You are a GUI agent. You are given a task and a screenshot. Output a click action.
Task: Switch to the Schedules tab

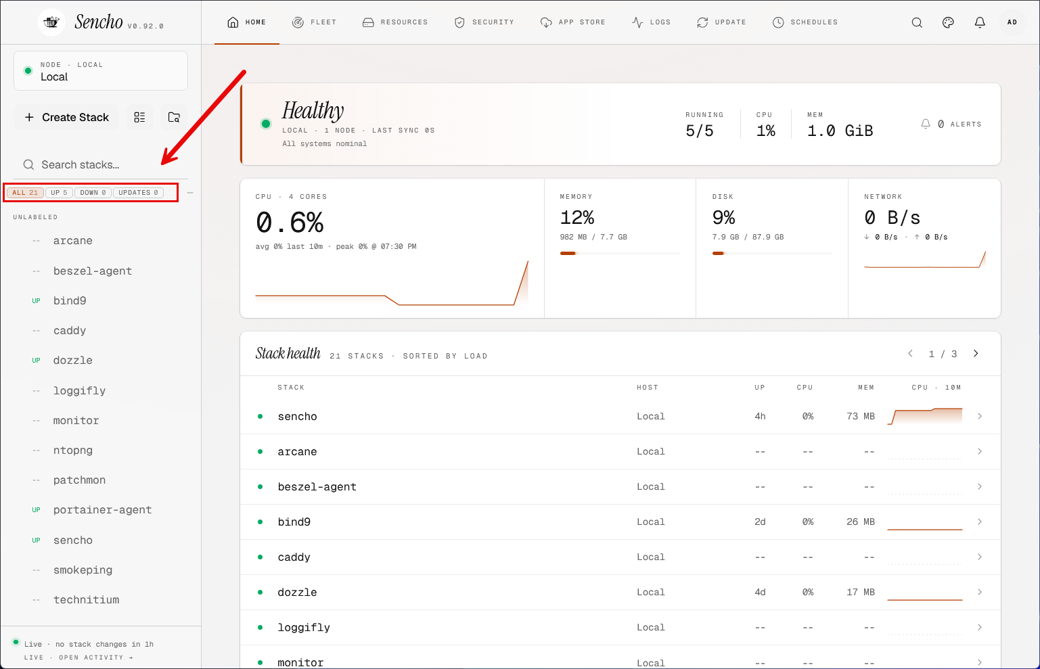pos(805,22)
